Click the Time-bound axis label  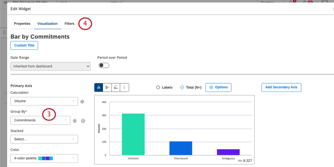(x=181, y=158)
